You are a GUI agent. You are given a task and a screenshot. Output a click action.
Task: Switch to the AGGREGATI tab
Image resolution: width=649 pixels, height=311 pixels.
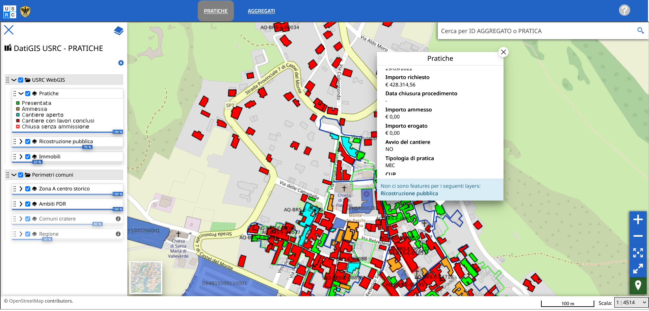(x=261, y=11)
